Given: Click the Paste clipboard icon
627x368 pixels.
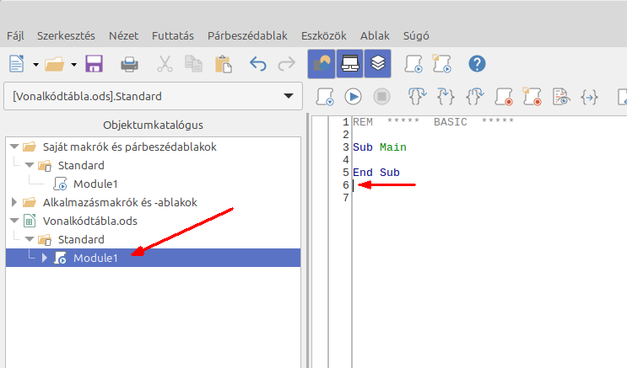Looking at the screenshot, I should [x=223, y=64].
